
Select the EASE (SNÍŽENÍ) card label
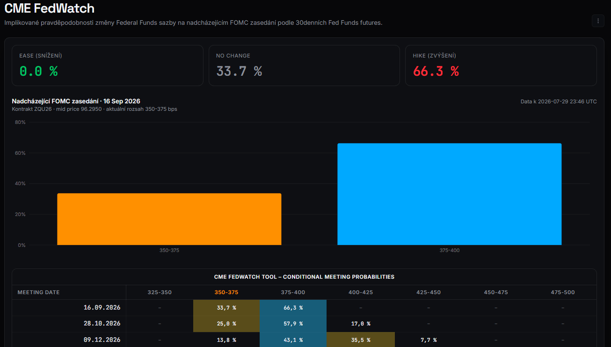click(41, 56)
